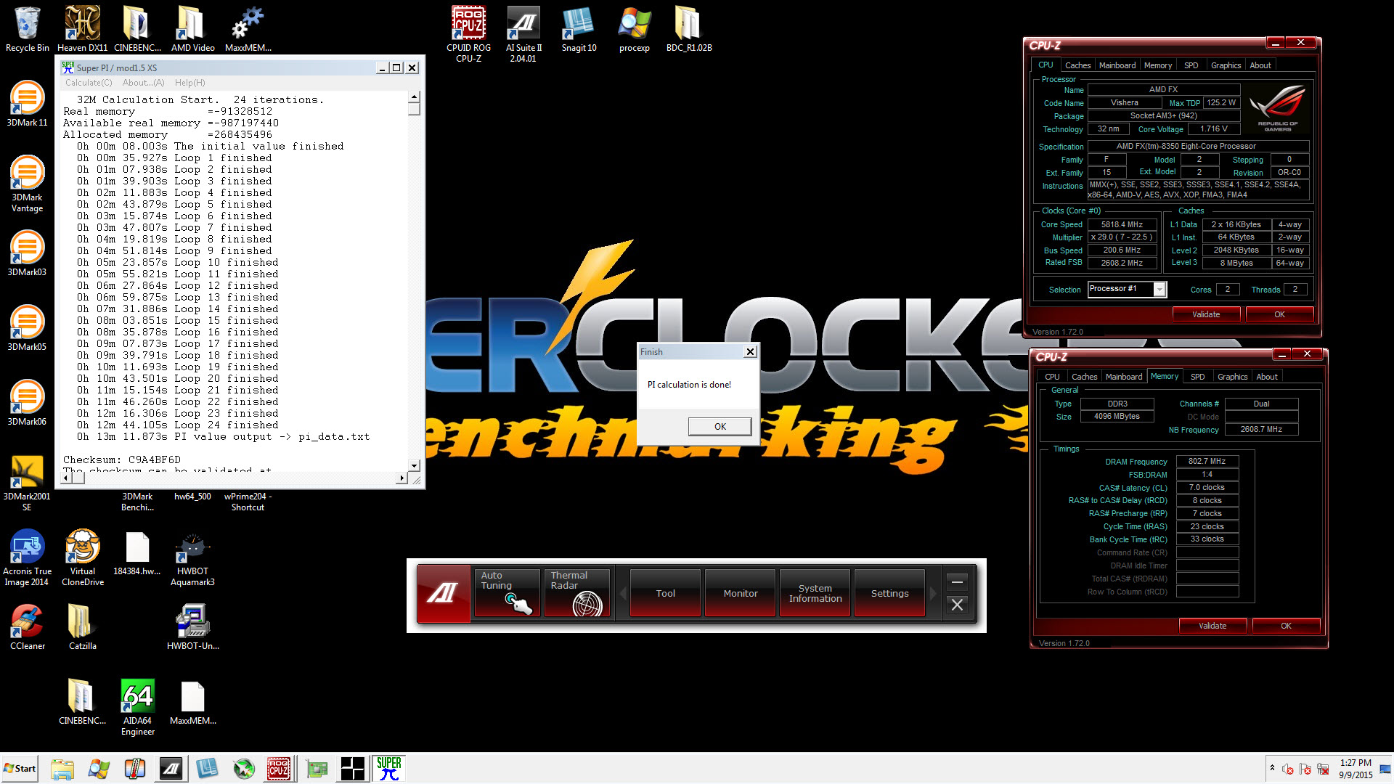The image size is (1394, 784).
Task: Click OK in top CPU-Z window
Action: [x=1279, y=314]
